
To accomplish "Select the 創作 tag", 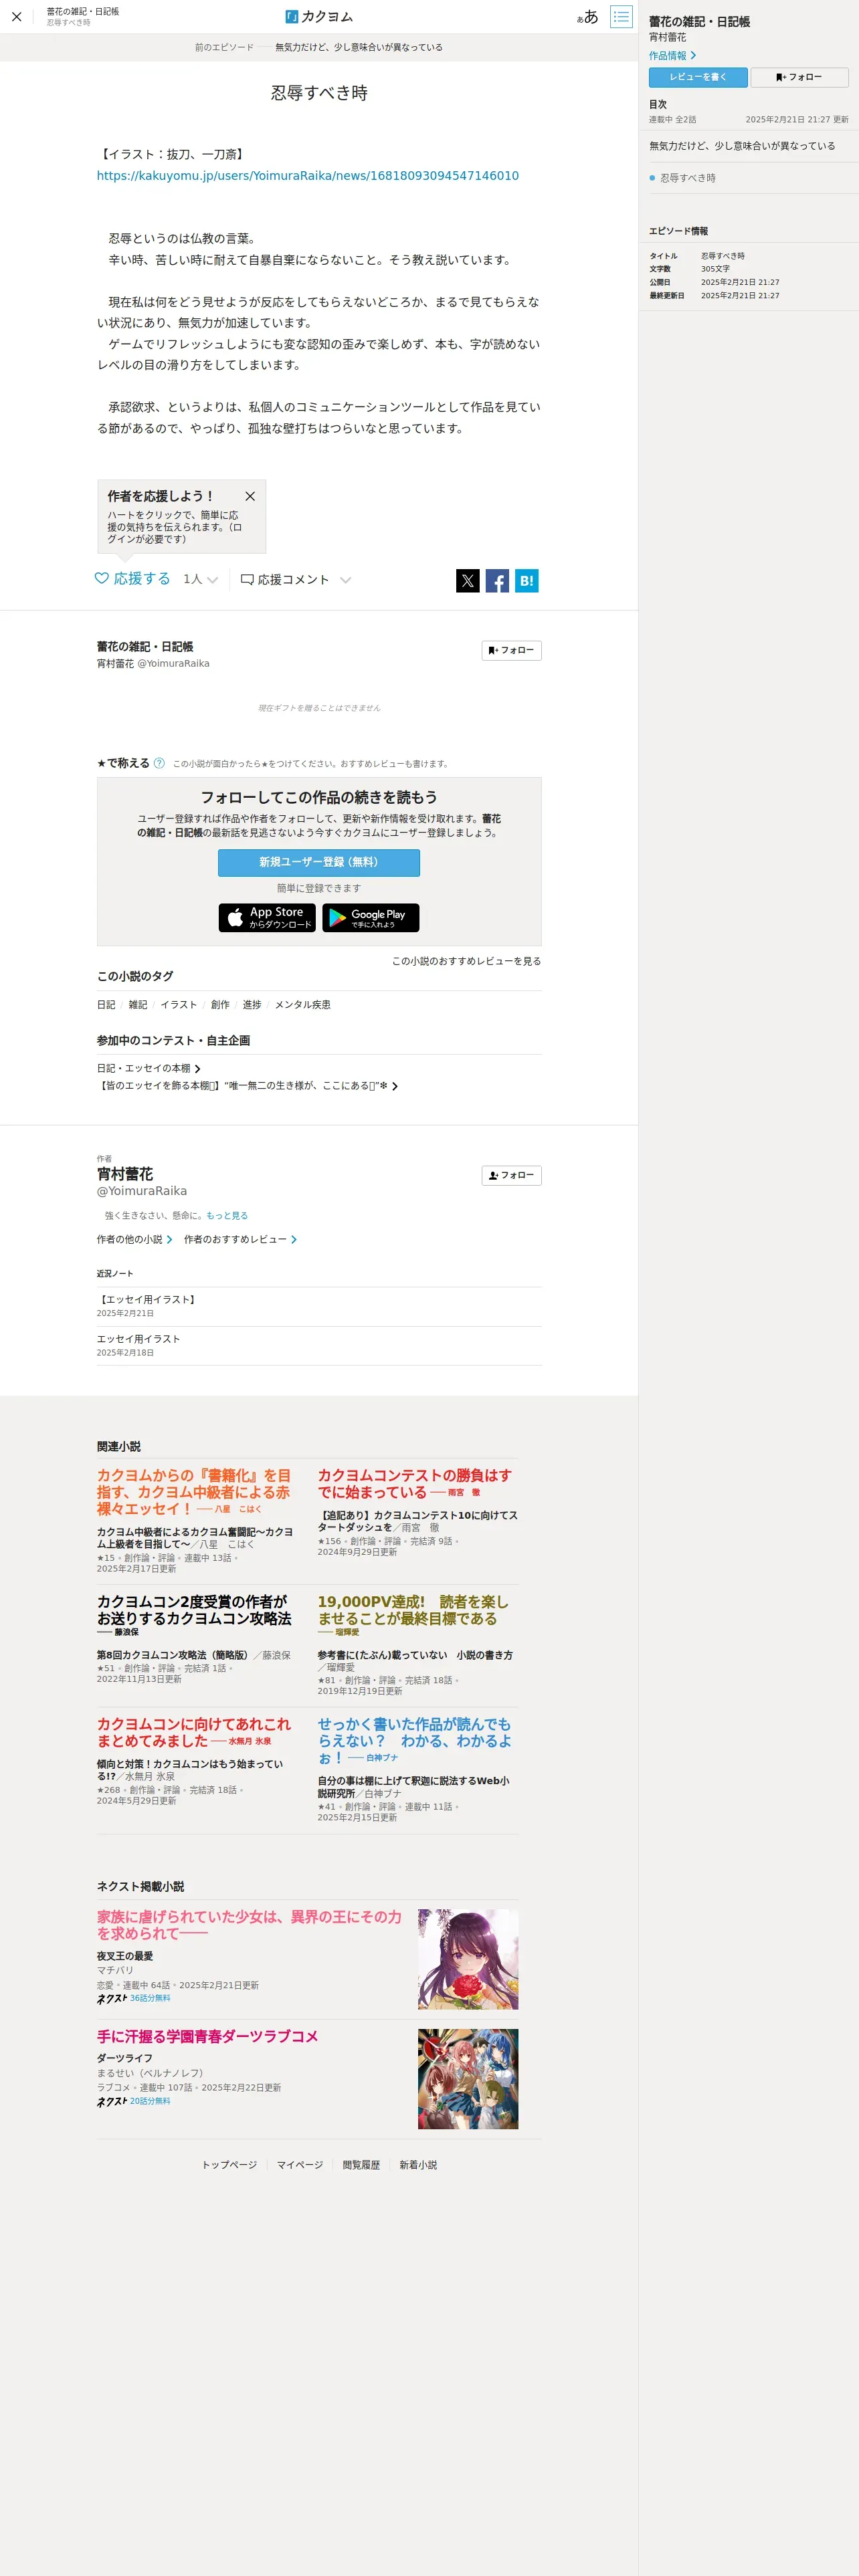I will point(220,1005).
